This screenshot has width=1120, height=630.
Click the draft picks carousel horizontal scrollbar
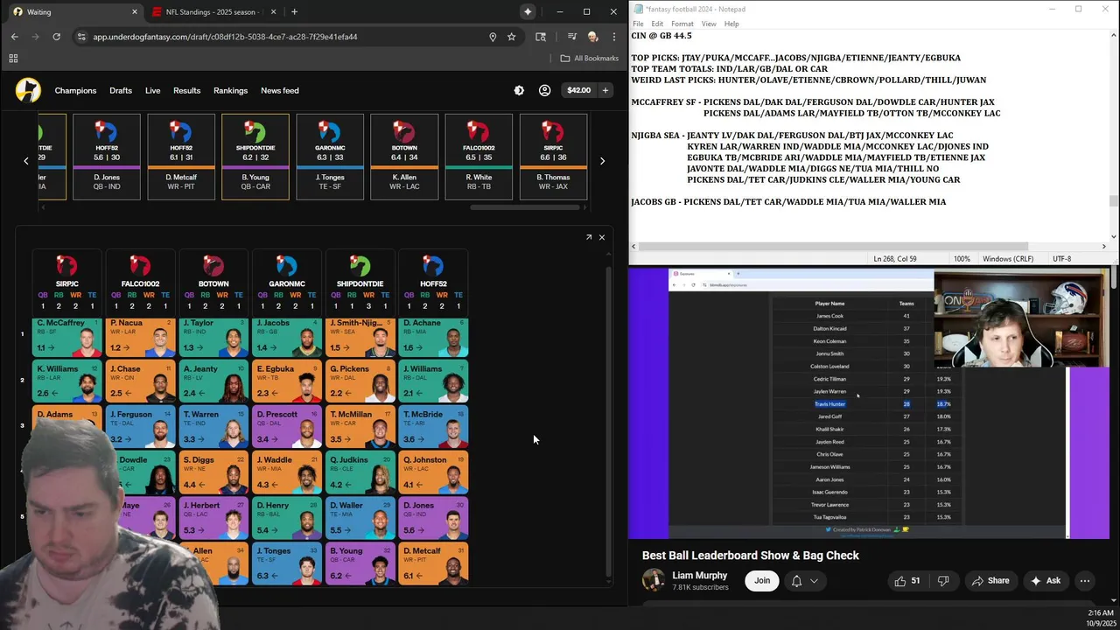(525, 207)
